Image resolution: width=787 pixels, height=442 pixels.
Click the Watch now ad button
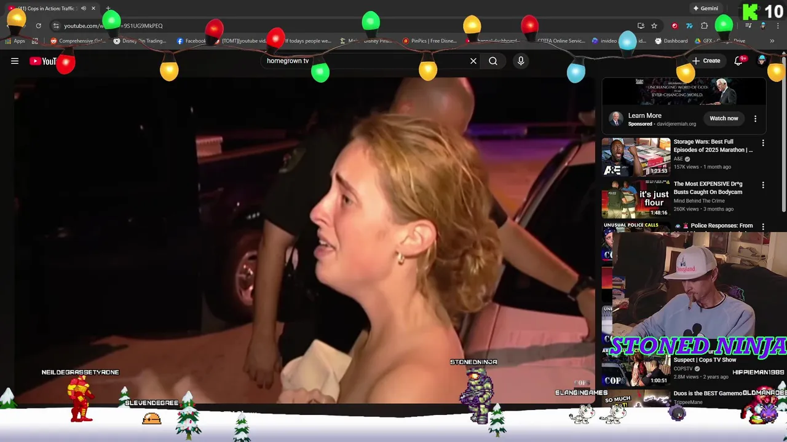pyautogui.click(x=724, y=118)
